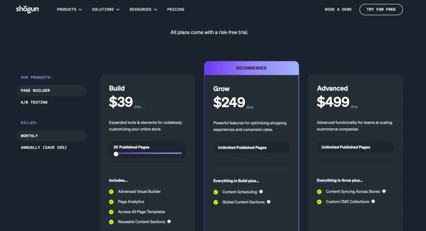Click 'Page Analytics' feature text

tap(131, 201)
